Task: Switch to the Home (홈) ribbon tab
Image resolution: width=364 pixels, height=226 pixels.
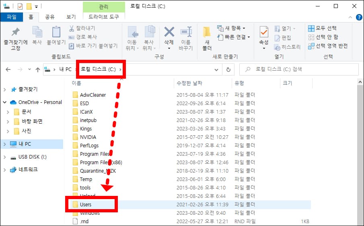Action: click(31, 17)
